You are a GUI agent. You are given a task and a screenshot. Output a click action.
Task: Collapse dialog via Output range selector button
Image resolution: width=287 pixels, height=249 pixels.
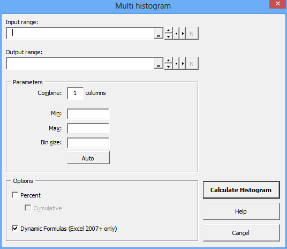coord(158,63)
